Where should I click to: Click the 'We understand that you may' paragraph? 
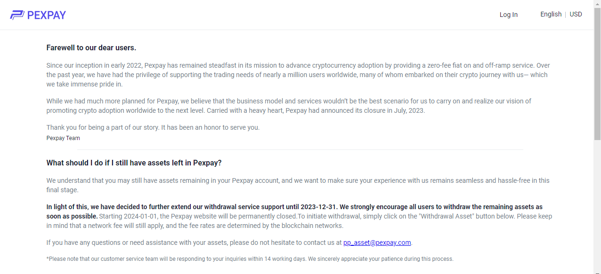click(298, 185)
